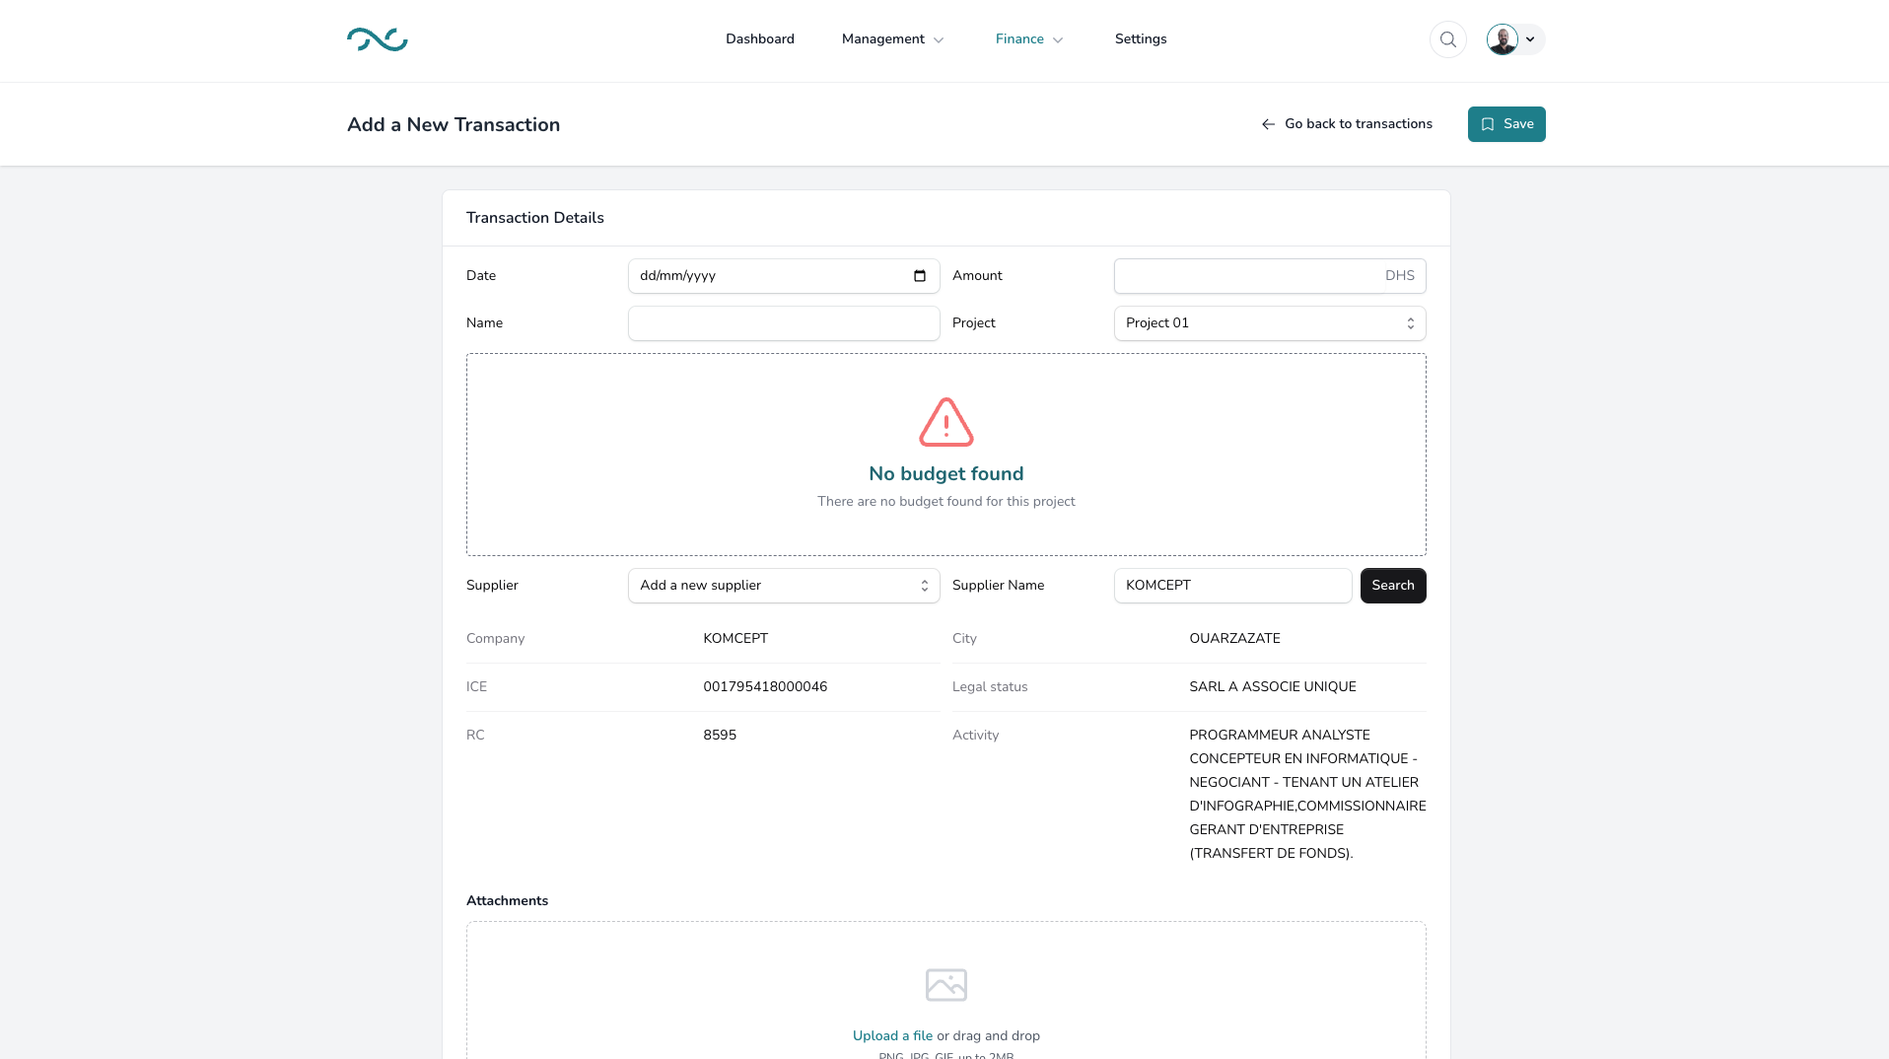Click the Upload a file link
Viewport: 1889px width, 1059px height.
pyautogui.click(x=891, y=1035)
